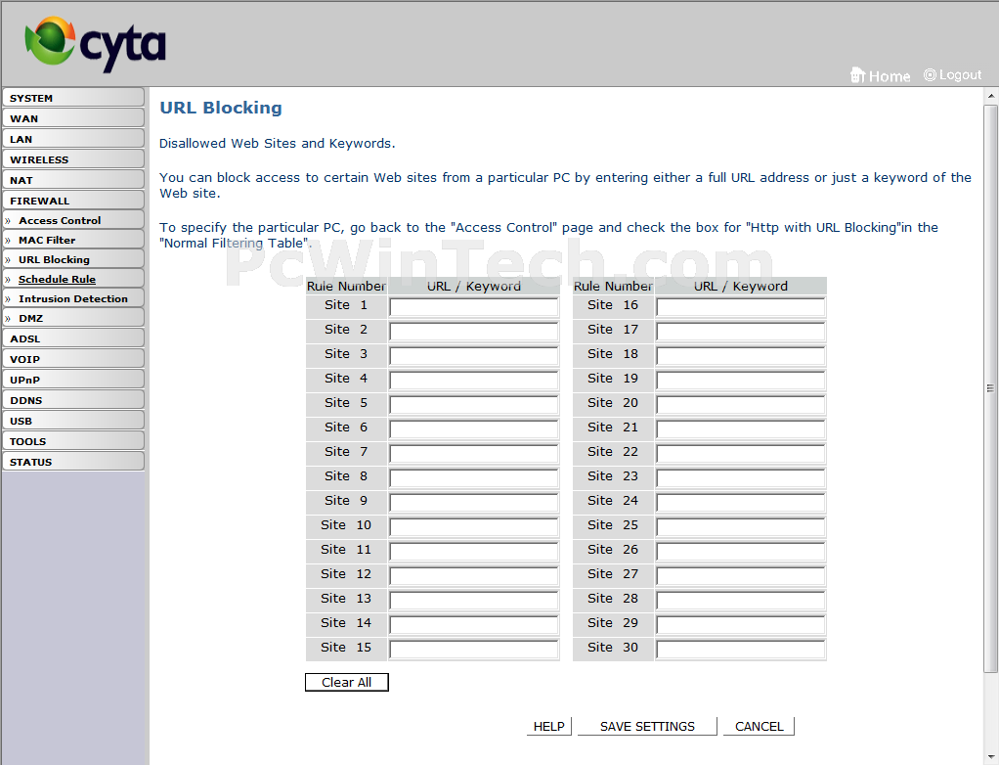
Task: Open the LAN menu
Action: point(73,138)
